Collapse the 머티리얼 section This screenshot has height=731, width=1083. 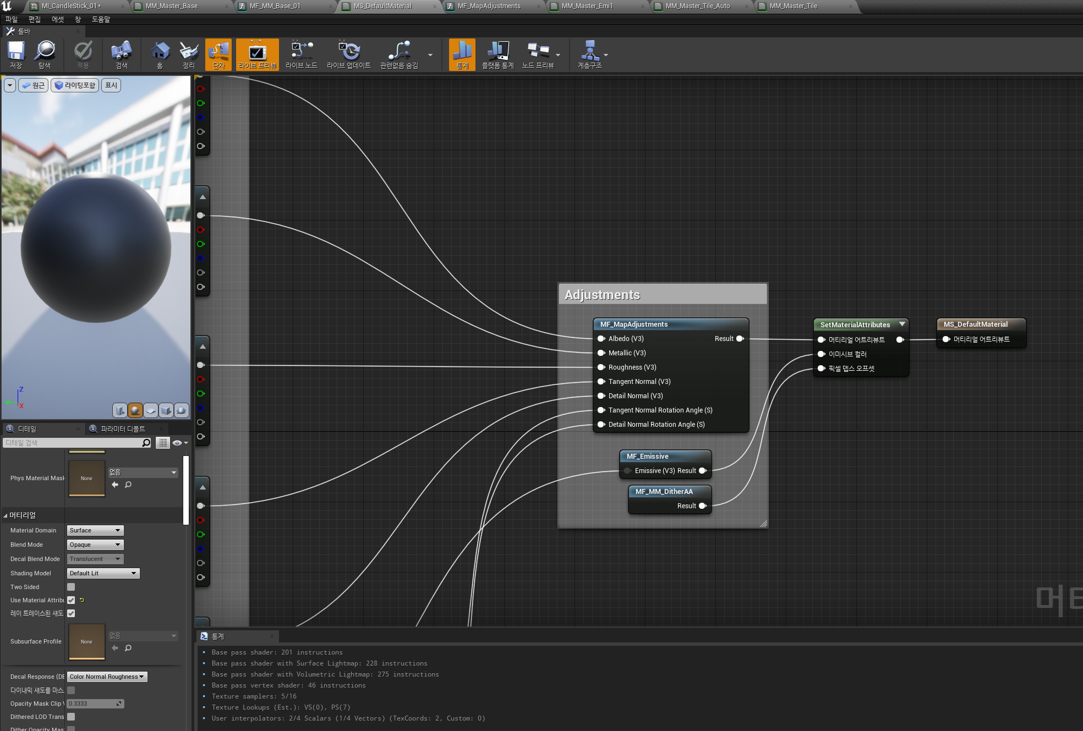pos(6,515)
